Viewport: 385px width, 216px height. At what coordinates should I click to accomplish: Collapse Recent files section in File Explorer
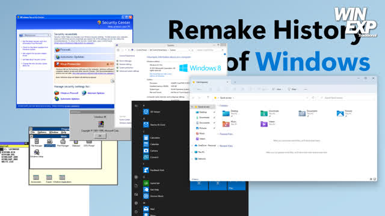[x=218, y=146]
